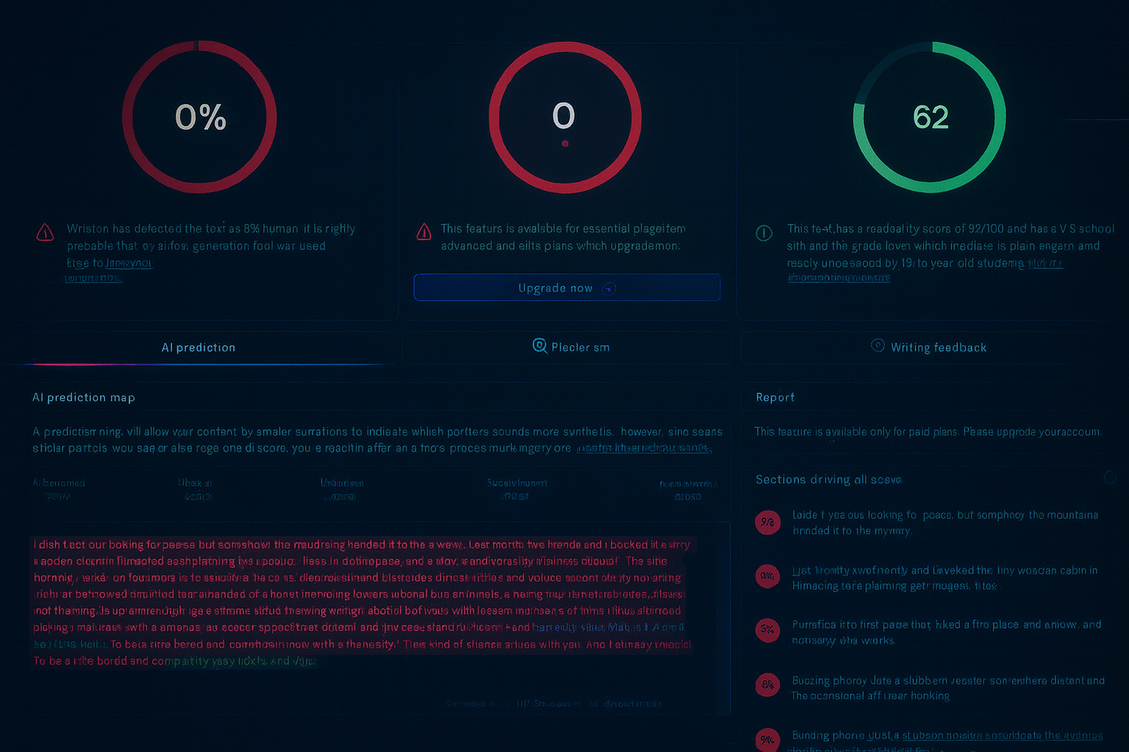The height and width of the screenshot is (752, 1129).
Task: Click the red warning triangle beside AI detection text
Action: pos(45,233)
